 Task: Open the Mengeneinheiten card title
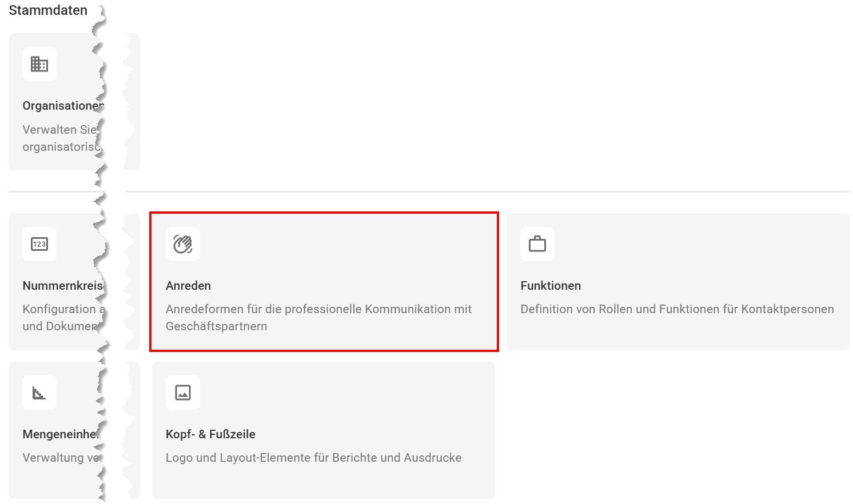[x=59, y=434]
